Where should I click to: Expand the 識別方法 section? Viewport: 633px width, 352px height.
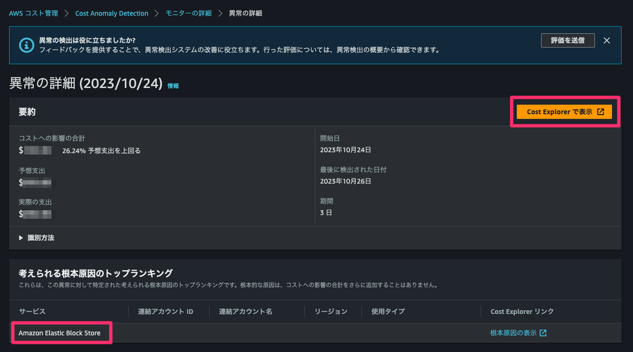pyautogui.click(x=36, y=238)
